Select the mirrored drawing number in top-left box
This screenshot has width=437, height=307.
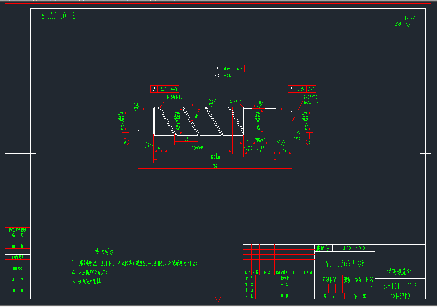(59, 16)
